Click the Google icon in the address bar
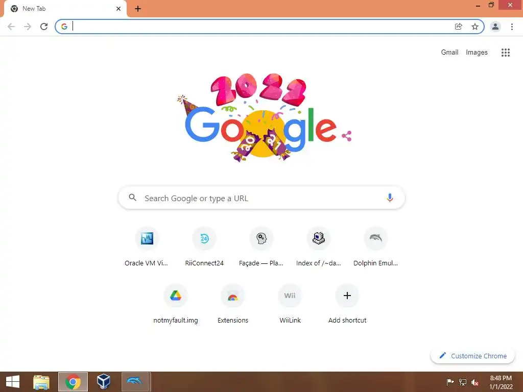This screenshot has height=392, width=523. click(x=64, y=27)
